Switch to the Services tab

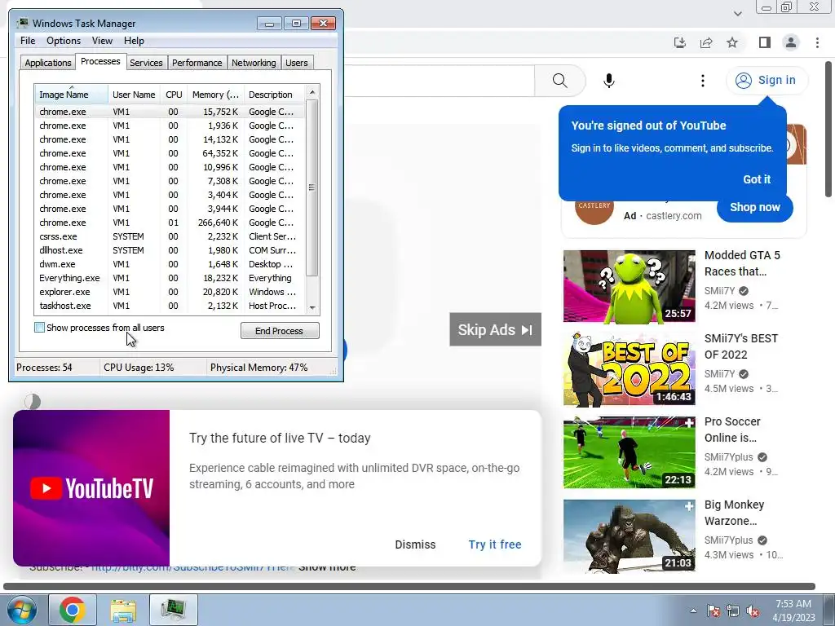point(146,63)
